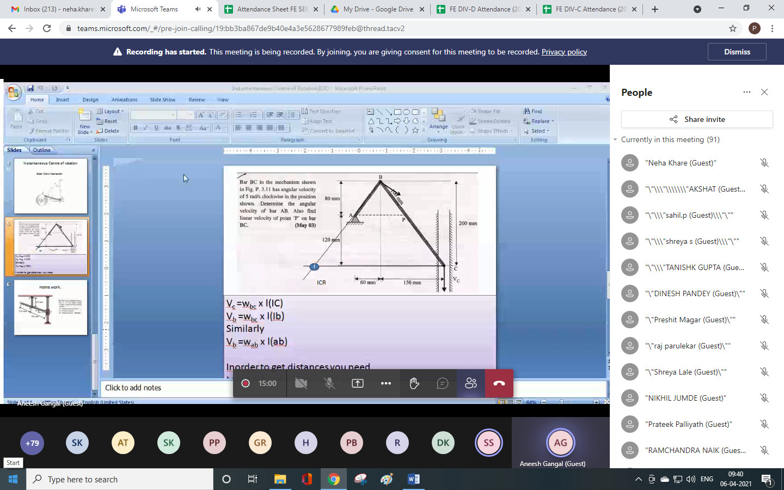Bookmark this page with the star icon
The image size is (784, 490).
pyautogui.click(x=733, y=28)
